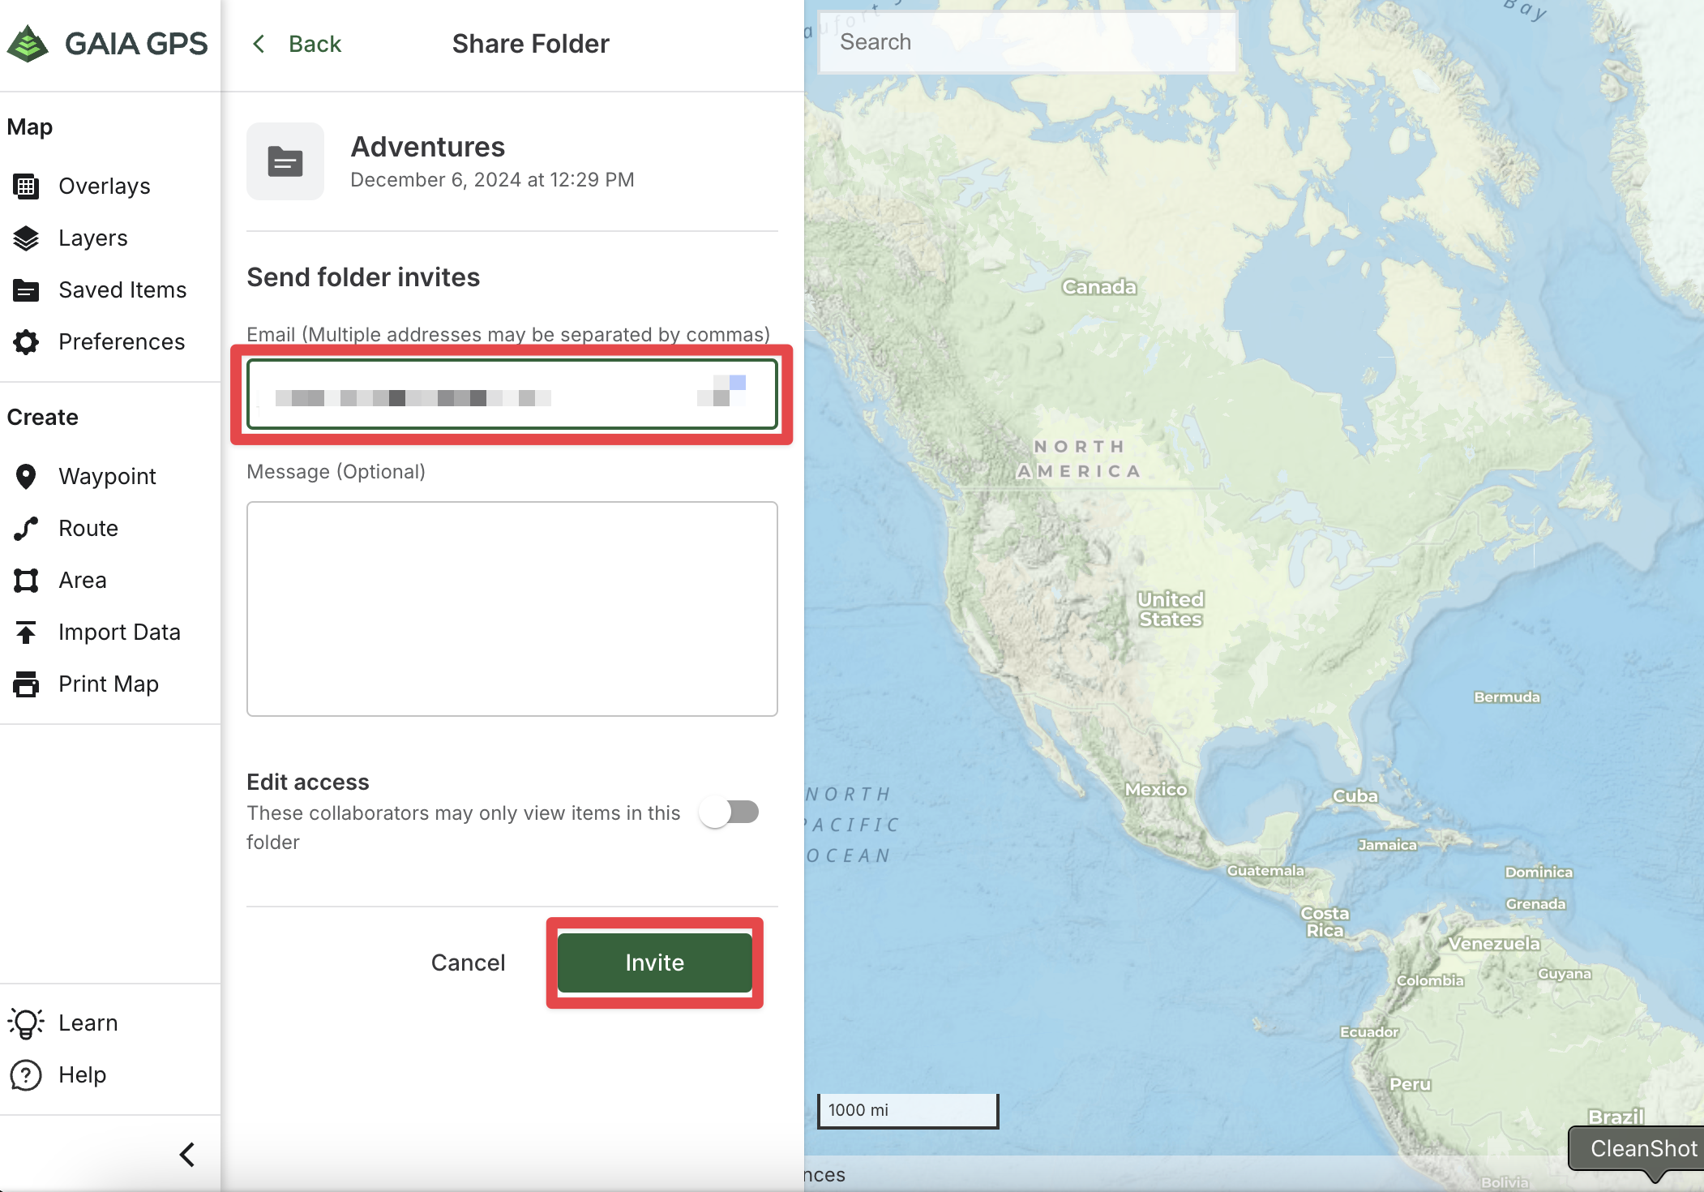Choose the Area label under Create
This screenshot has height=1192, width=1704.
pos(83,581)
